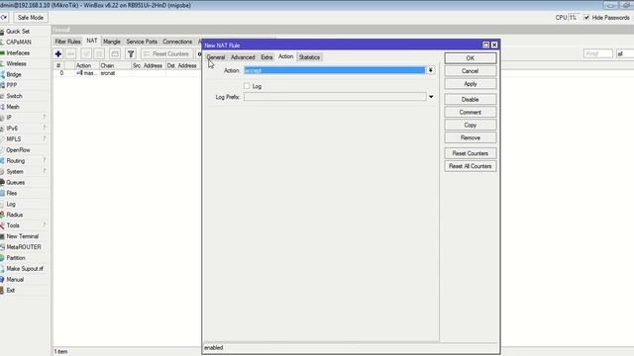Click Reset Counters button in dialog
Image resolution: width=634 pixels, height=356 pixels.
tap(471, 153)
